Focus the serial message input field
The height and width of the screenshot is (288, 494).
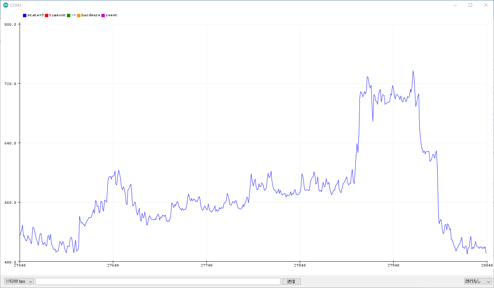[158, 281]
